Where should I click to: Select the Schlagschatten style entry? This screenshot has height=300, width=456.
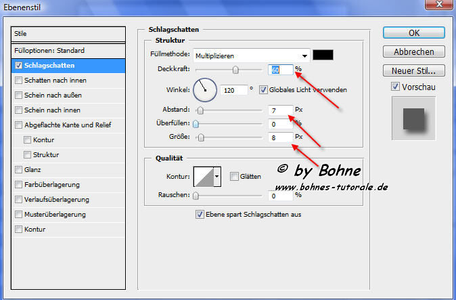(x=69, y=66)
